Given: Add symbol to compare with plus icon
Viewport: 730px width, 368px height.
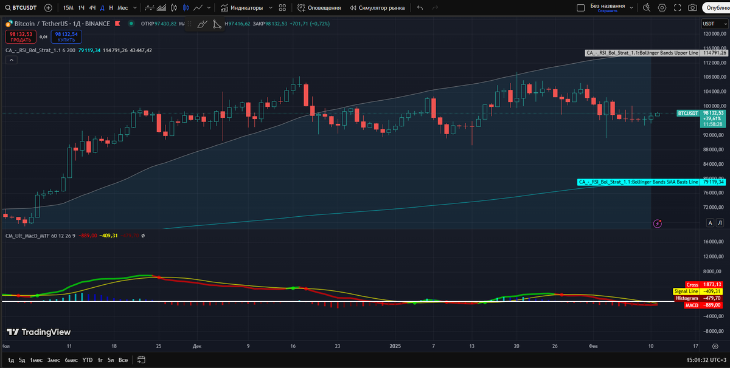Looking at the screenshot, I should [x=48, y=8].
